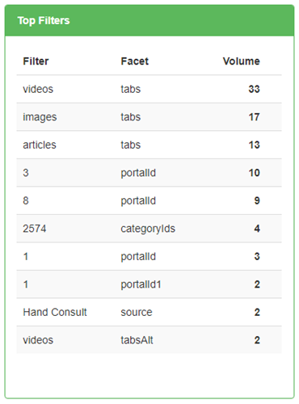
Task: Select the videos filter in tabs row
Action: click(x=38, y=89)
